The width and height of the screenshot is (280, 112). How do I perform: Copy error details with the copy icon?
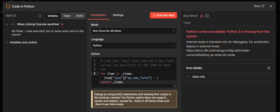[269, 68]
